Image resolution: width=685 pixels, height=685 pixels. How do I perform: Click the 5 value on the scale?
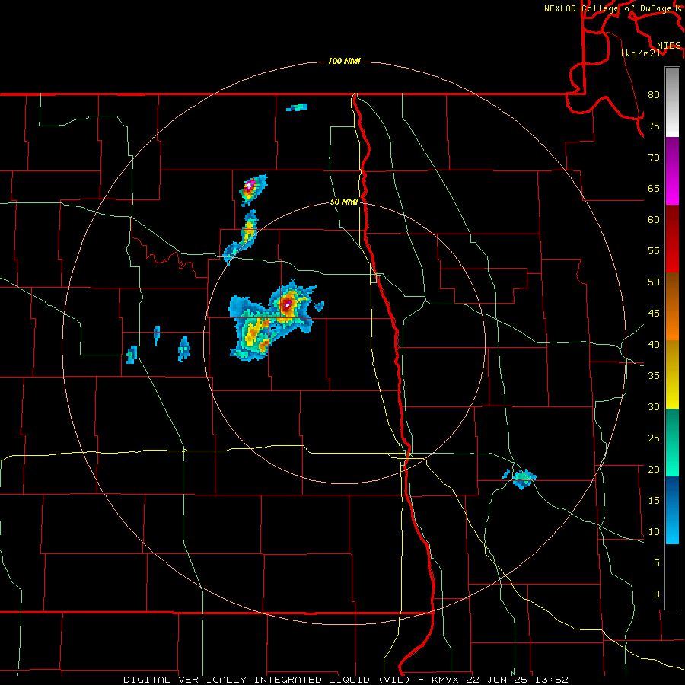coord(657,563)
